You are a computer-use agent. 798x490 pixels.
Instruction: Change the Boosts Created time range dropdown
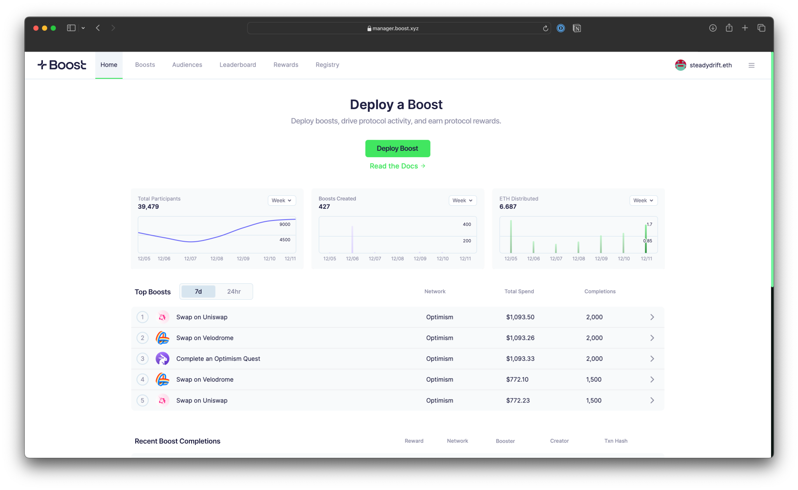[x=462, y=200]
